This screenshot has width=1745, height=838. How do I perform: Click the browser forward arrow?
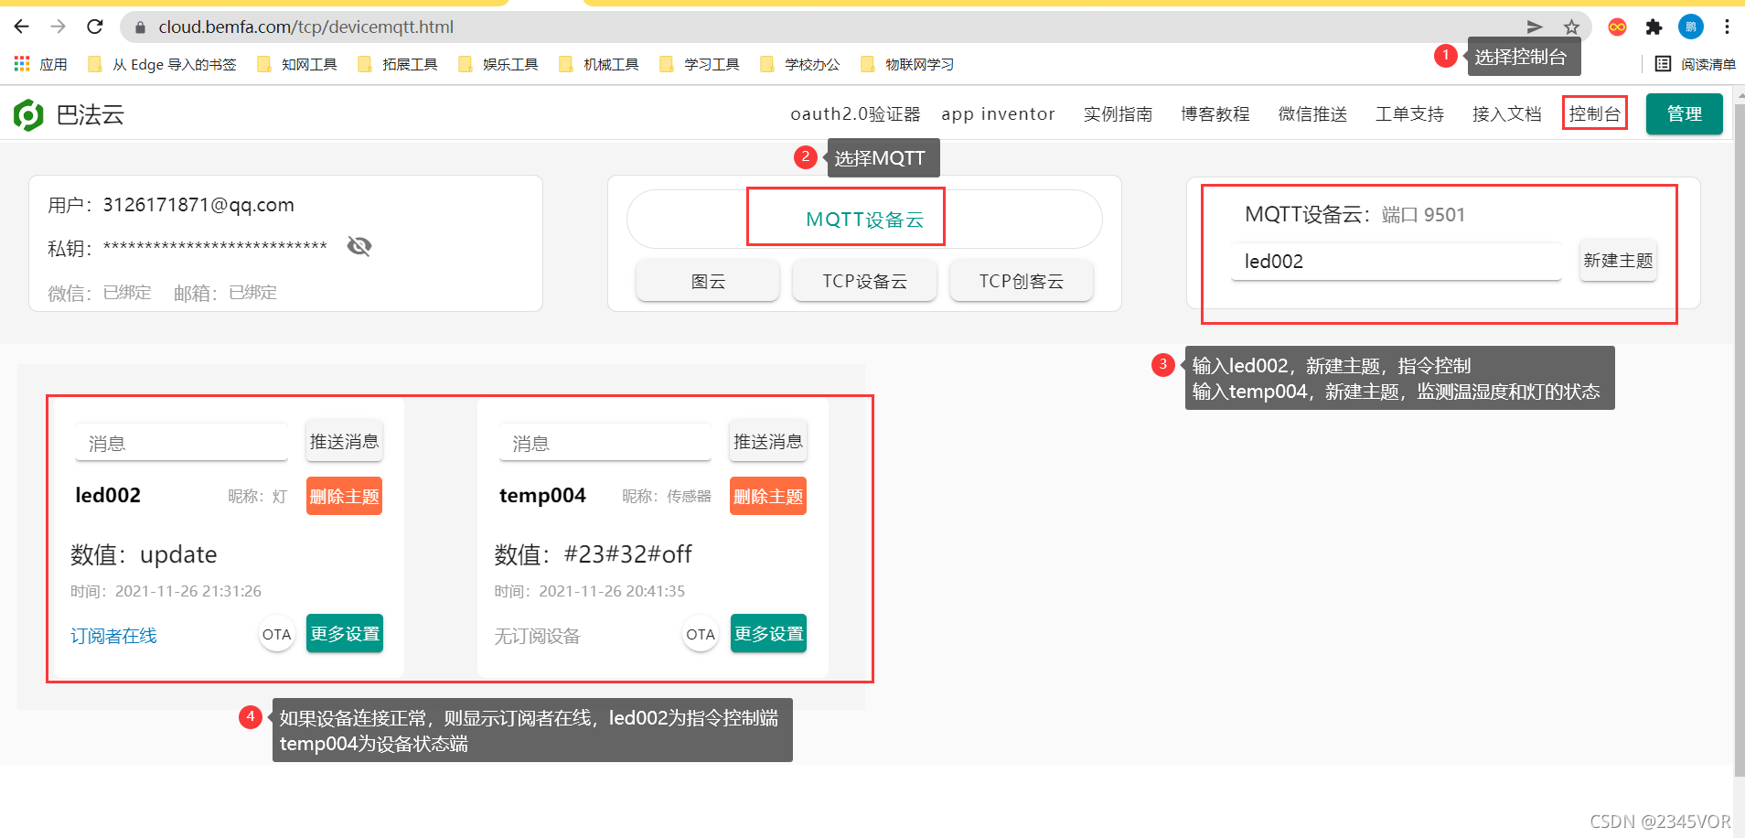(x=59, y=27)
